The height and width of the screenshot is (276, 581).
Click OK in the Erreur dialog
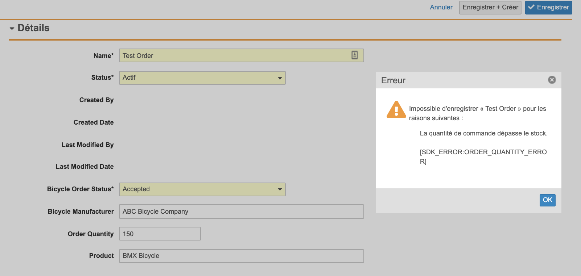coord(547,200)
